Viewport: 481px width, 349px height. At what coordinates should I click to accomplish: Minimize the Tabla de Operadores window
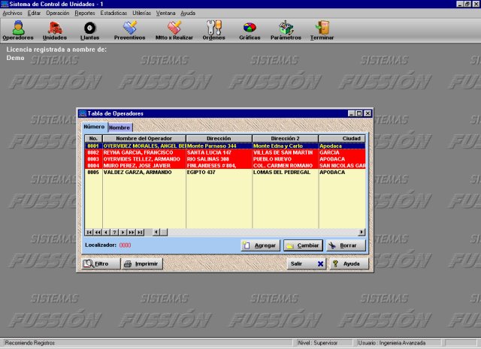click(x=352, y=113)
